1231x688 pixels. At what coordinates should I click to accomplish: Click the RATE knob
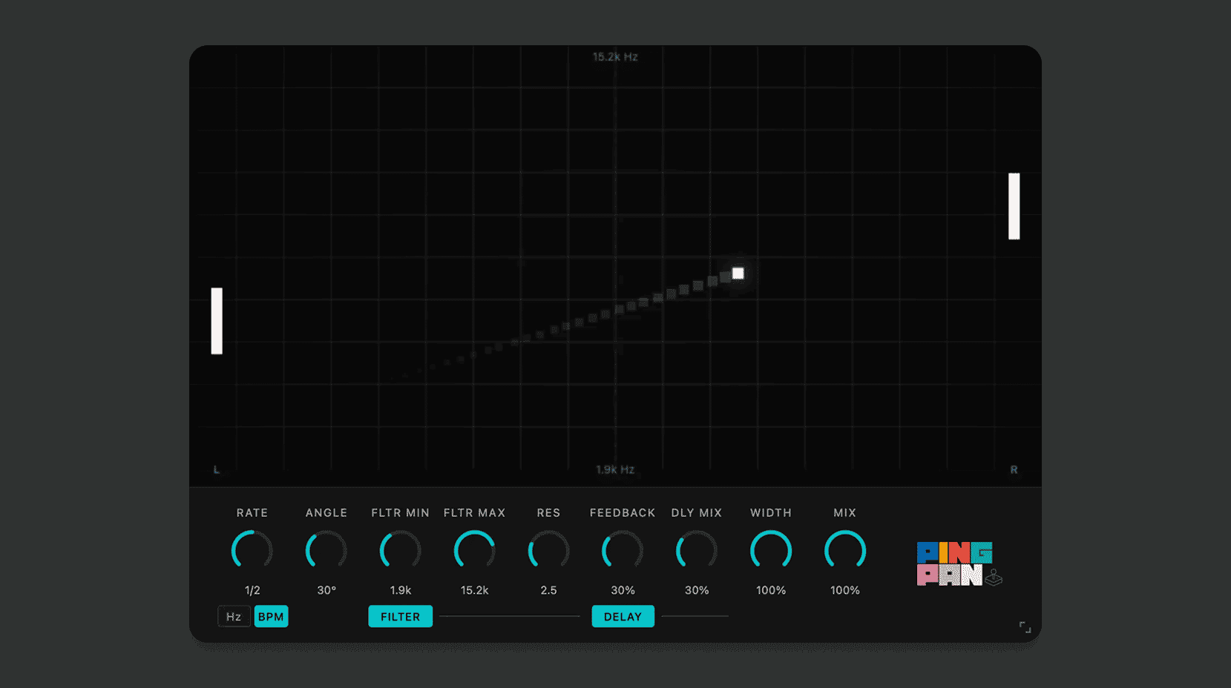[x=252, y=551]
